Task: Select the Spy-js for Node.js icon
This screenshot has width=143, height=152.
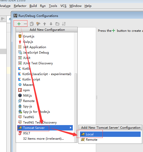Action: (20, 112)
